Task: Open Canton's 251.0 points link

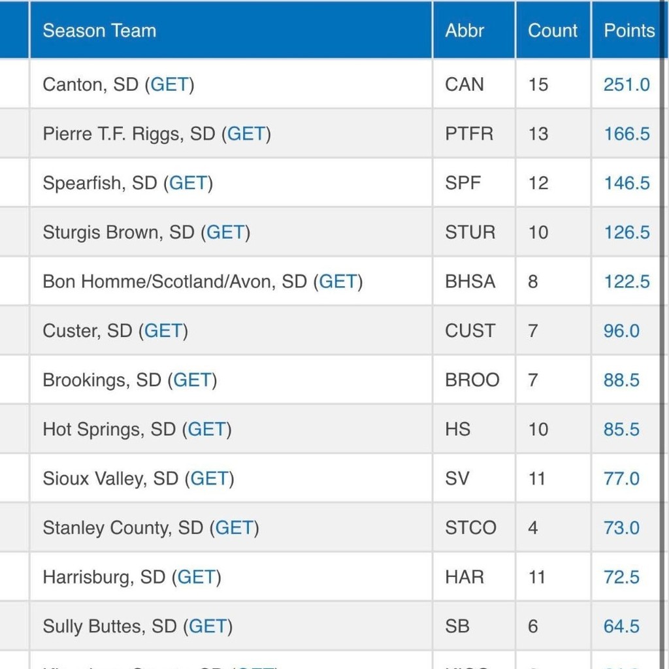Action: (627, 84)
